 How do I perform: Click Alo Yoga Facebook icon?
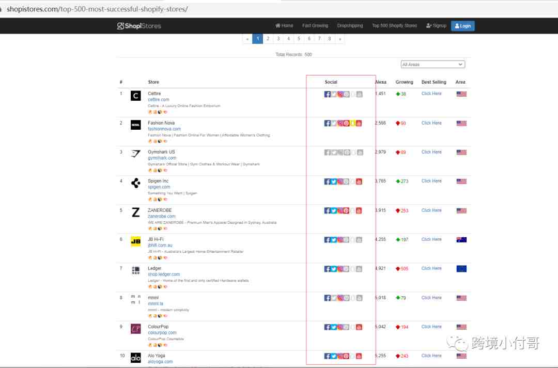(328, 356)
